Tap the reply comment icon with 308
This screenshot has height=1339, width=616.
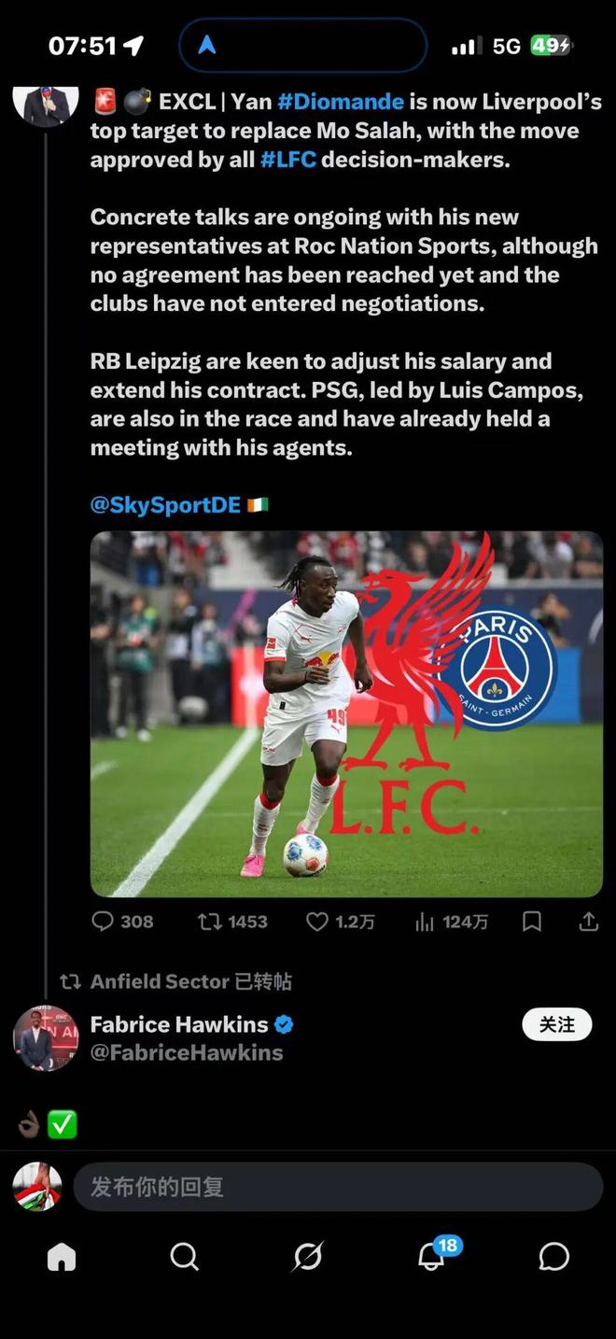pos(103,922)
